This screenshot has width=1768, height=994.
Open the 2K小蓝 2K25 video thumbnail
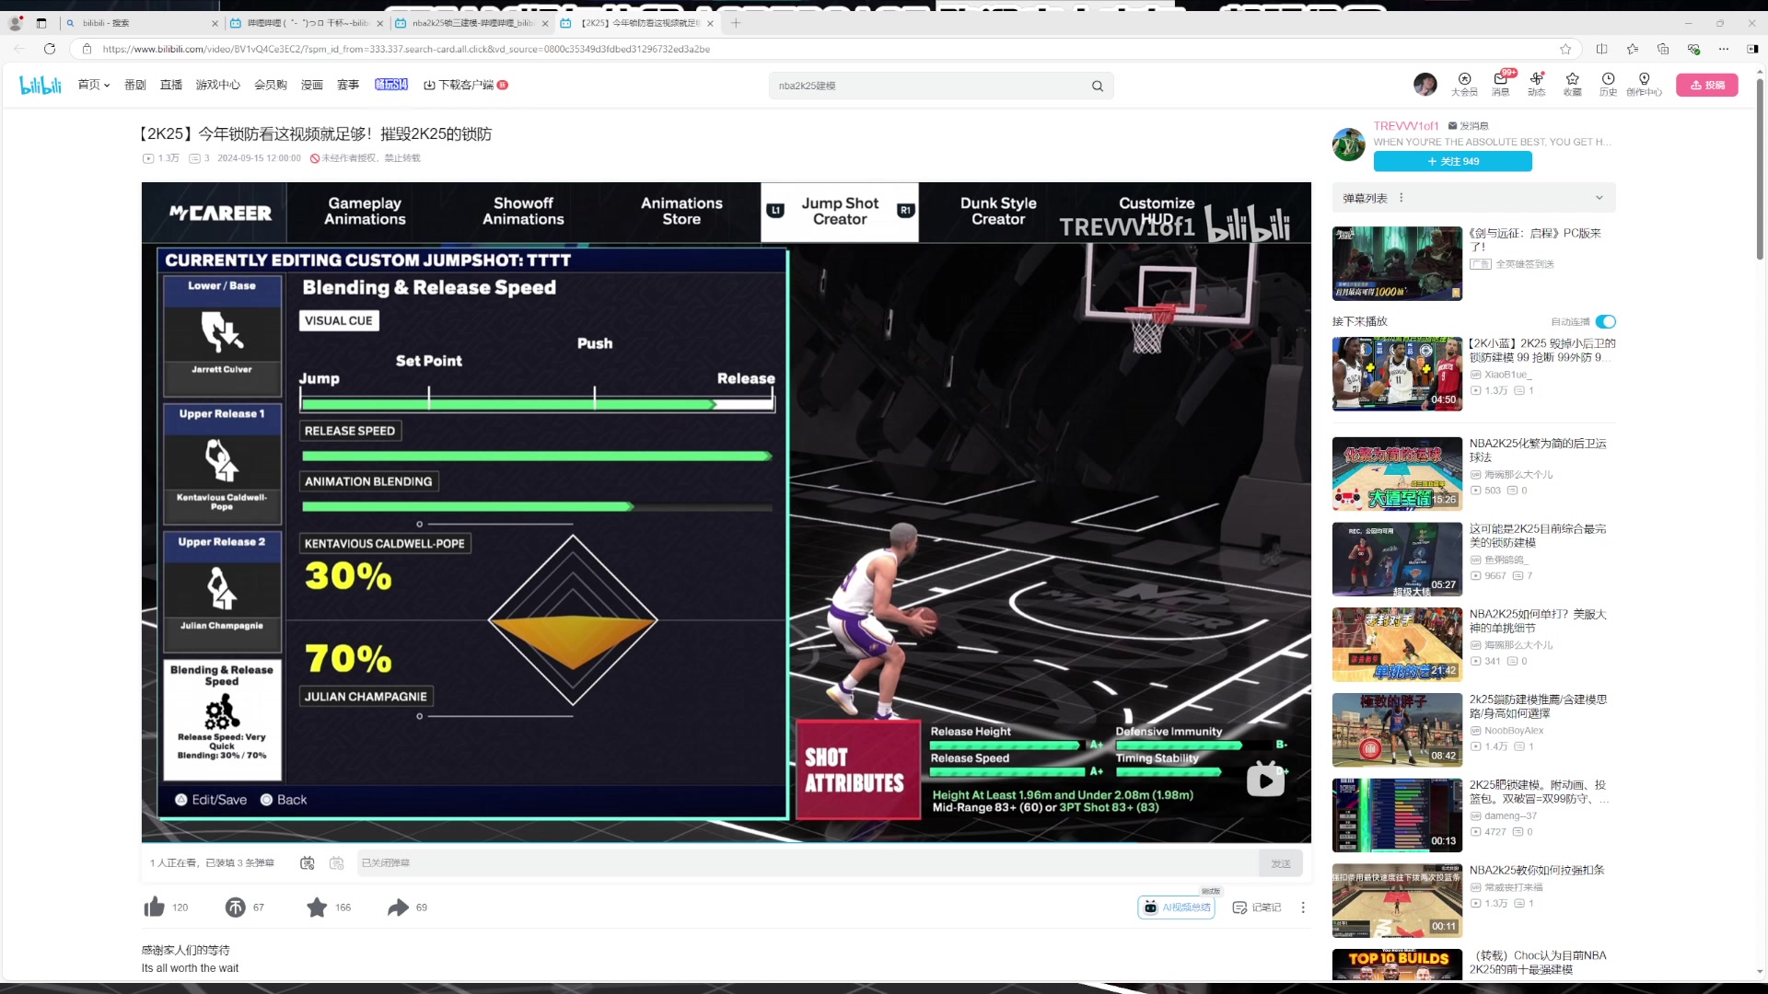click(x=1397, y=374)
